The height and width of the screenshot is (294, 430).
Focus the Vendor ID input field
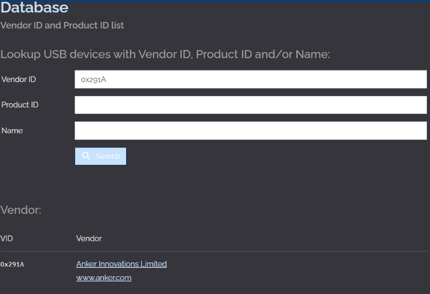pyautogui.click(x=250, y=79)
